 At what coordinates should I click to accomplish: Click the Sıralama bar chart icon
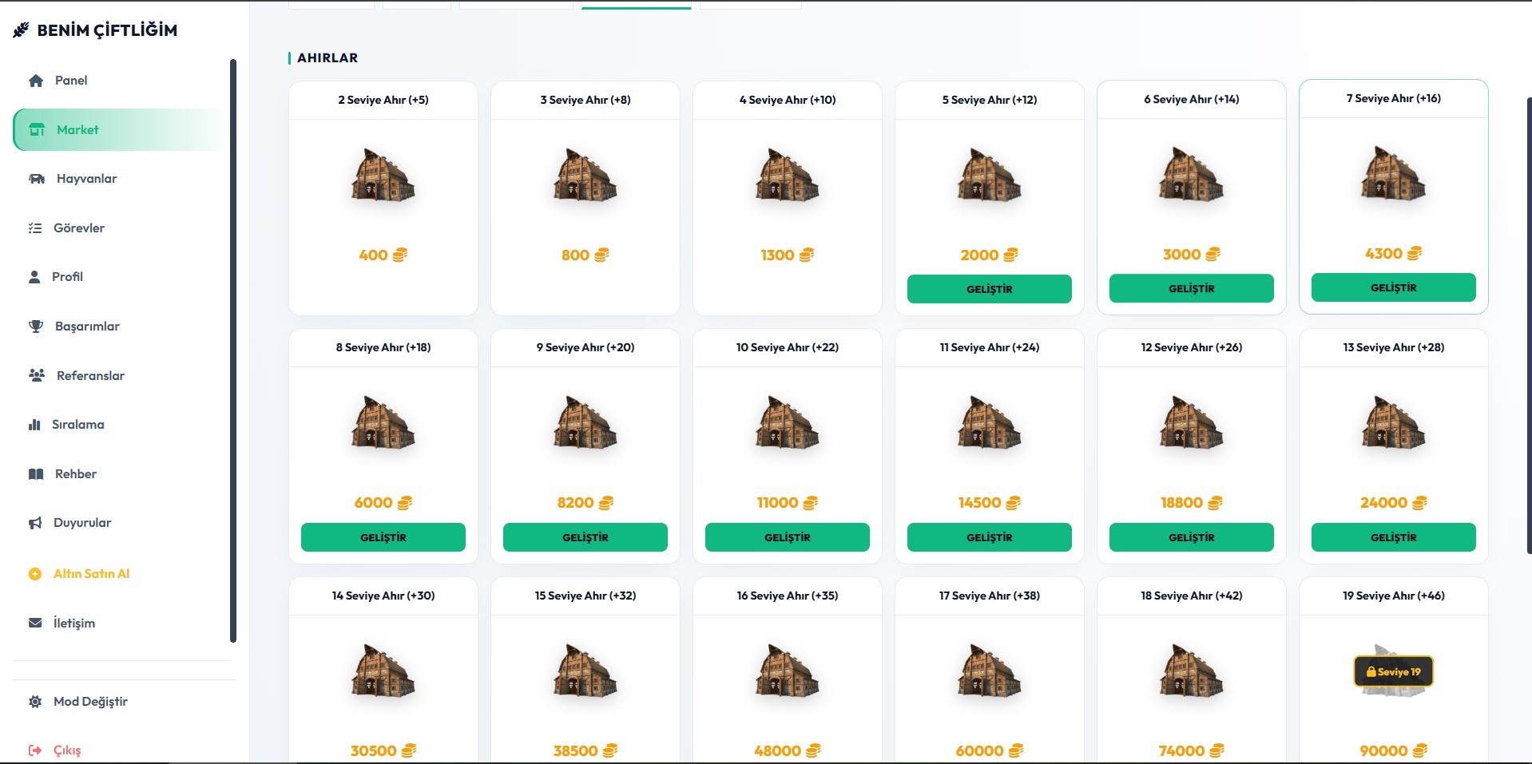pyautogui.click(x=34, y=425)
